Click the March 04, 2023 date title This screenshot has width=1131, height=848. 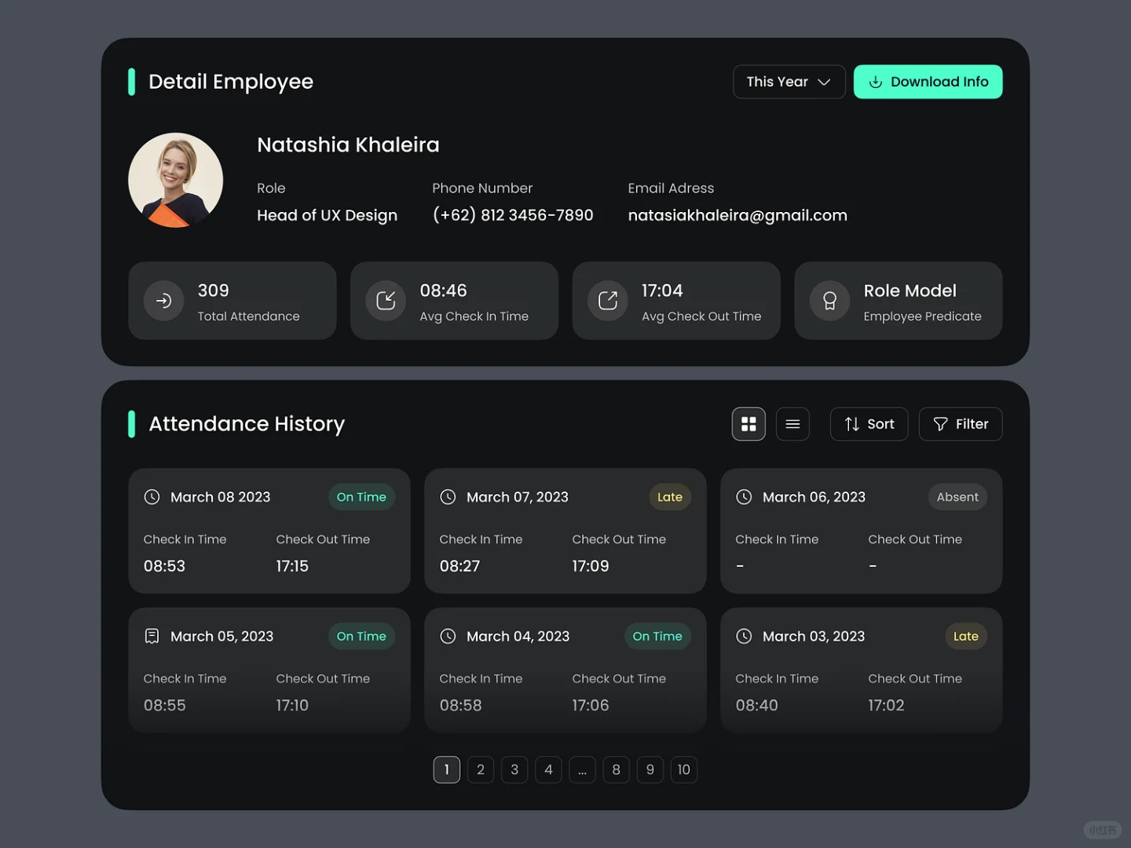518,636
